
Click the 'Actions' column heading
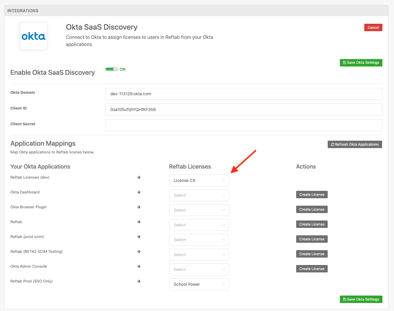click(x=306, y=167)
